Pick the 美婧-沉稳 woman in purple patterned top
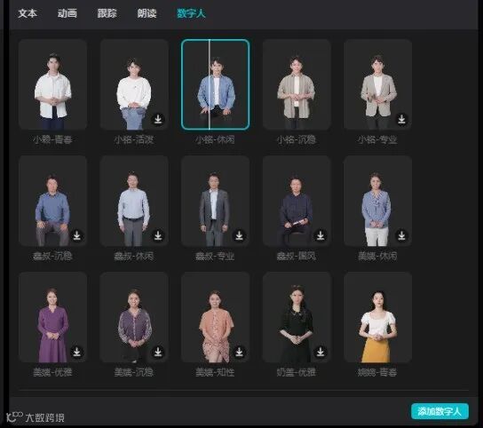 (134, 317)
